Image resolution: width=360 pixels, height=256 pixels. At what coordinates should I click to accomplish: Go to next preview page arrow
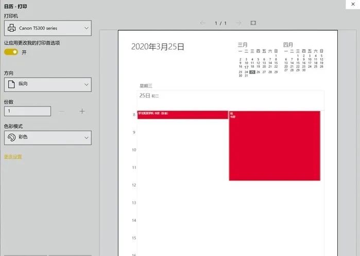[238, 23]
